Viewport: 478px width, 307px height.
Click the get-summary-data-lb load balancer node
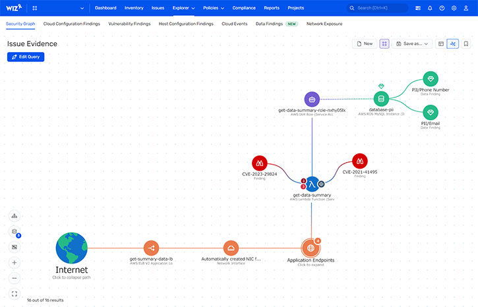coord(151,248)
